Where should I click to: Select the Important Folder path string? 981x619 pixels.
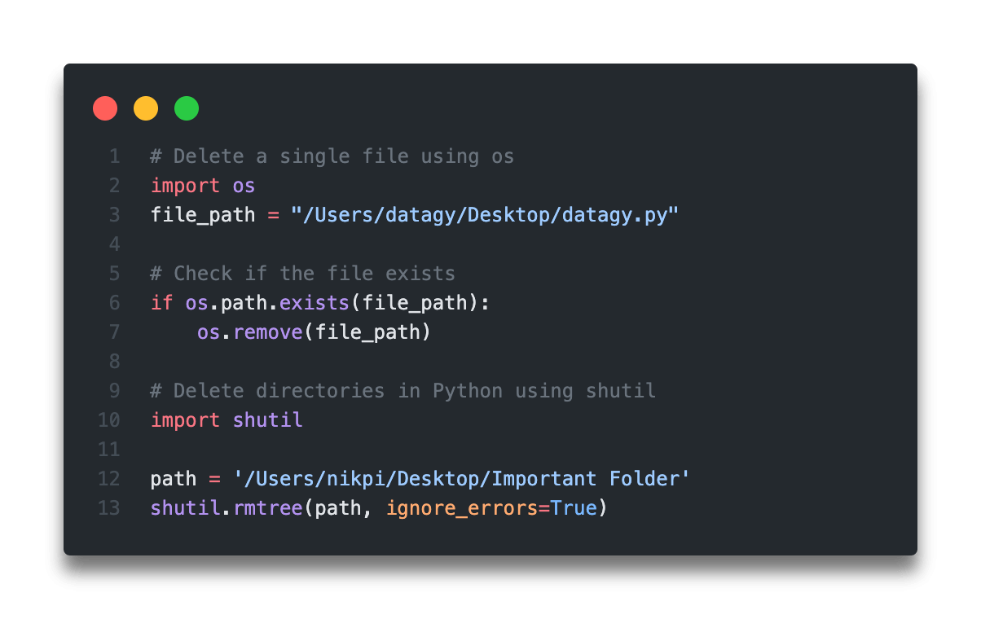pyautogui.click(x=463, y=478)
